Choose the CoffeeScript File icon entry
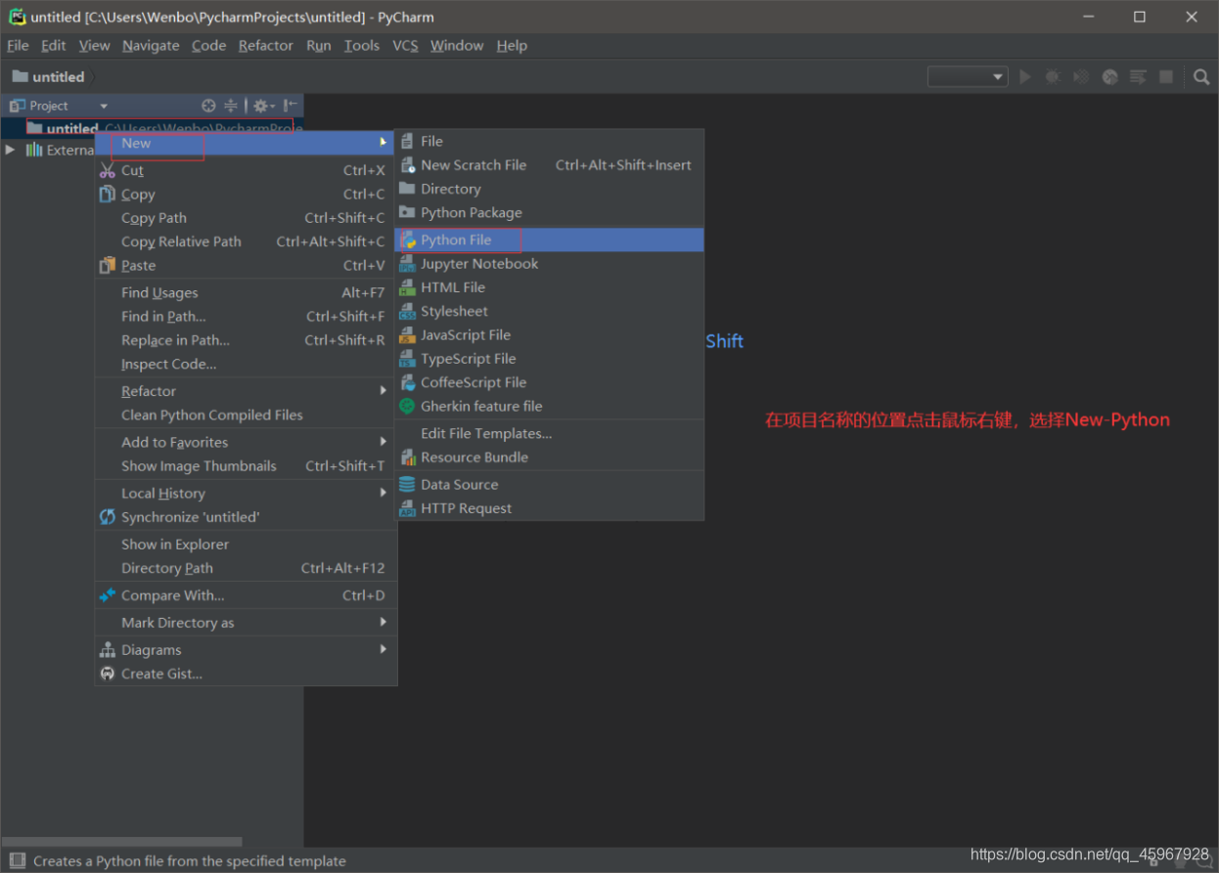 549,382
